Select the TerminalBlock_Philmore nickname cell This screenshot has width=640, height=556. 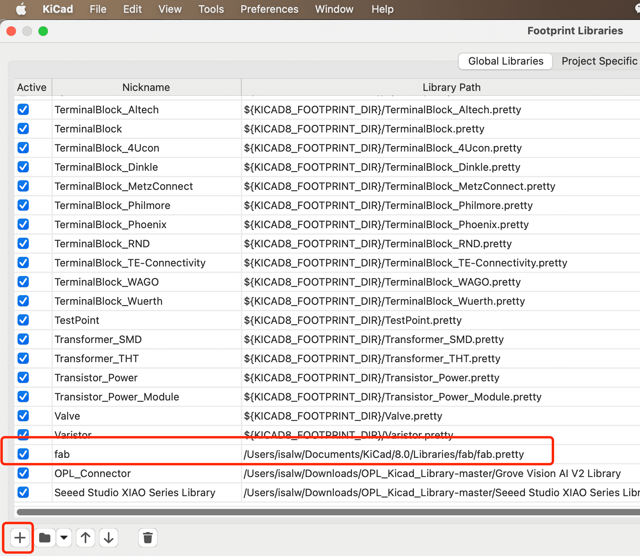[146, 205]
